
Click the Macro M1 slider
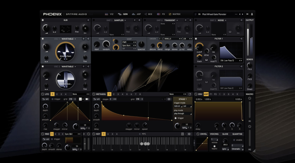(250, 110)
